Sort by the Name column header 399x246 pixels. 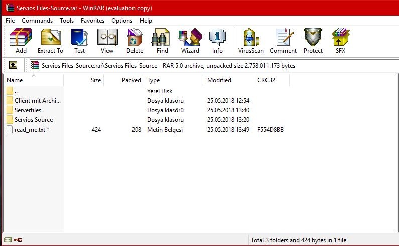[x=34, y=80]
